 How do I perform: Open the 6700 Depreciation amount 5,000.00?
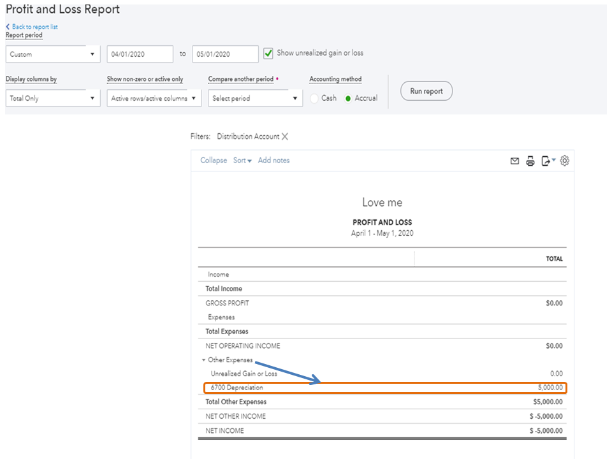coord(550,388)
